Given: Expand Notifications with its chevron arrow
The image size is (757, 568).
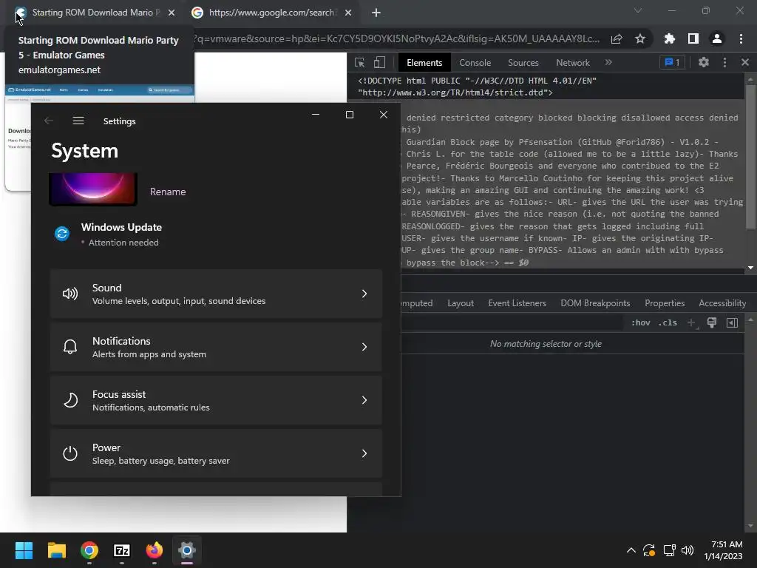Looking at the screenshot, I should (364, 347).
